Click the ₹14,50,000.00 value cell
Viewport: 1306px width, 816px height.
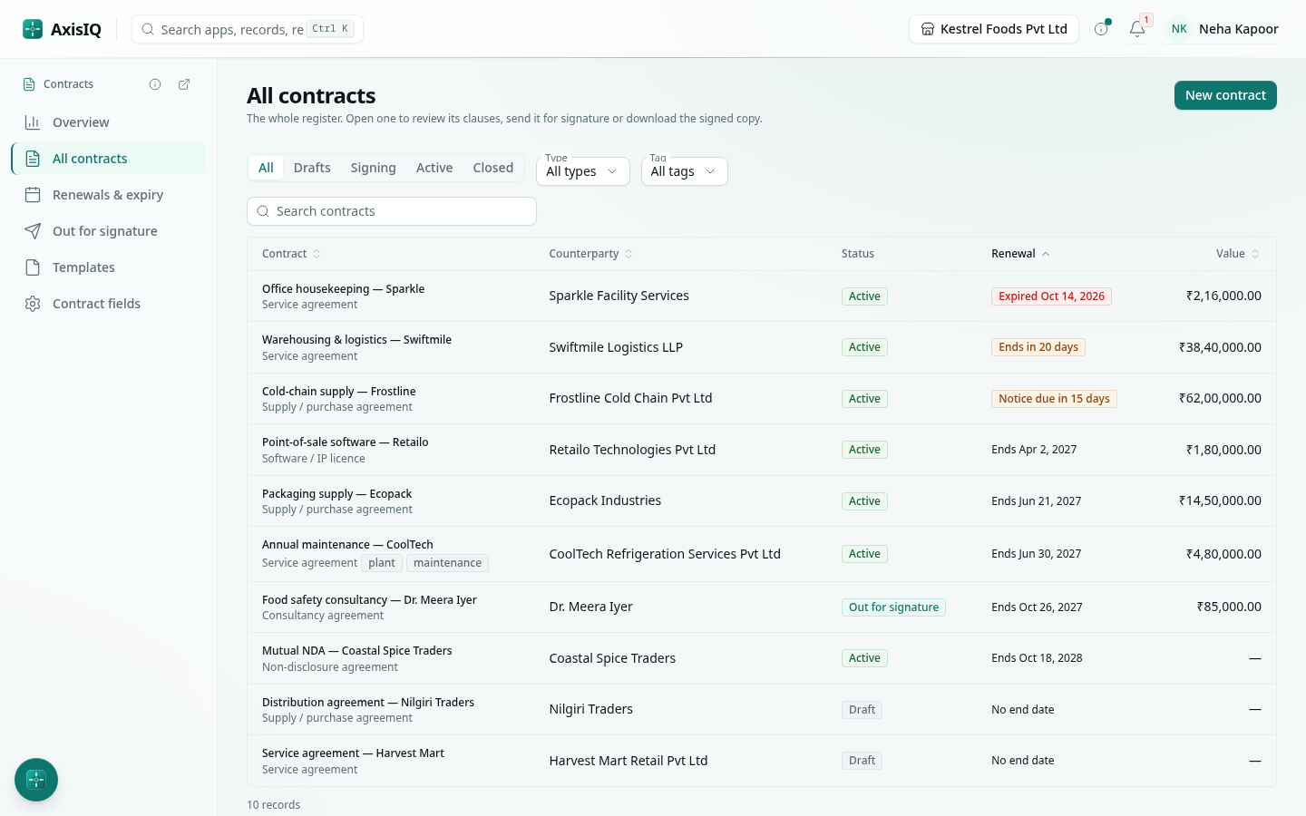(x=1220, y=500)
